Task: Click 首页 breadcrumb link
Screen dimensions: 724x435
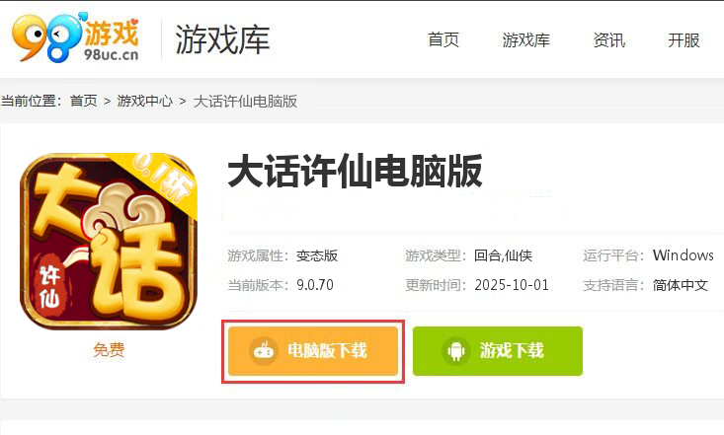Action: click(84, 101)
